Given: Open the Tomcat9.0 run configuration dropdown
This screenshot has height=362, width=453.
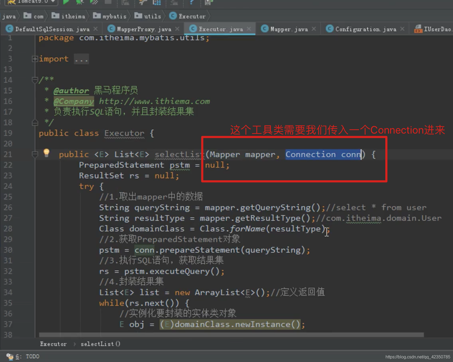Looking at the screenshot, I should tap(32, 2).
